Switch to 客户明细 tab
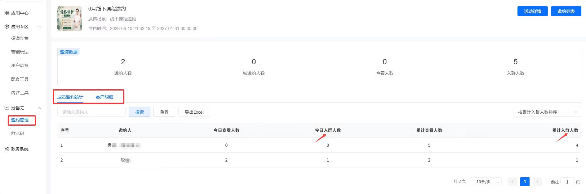 [x=104, y=97]
